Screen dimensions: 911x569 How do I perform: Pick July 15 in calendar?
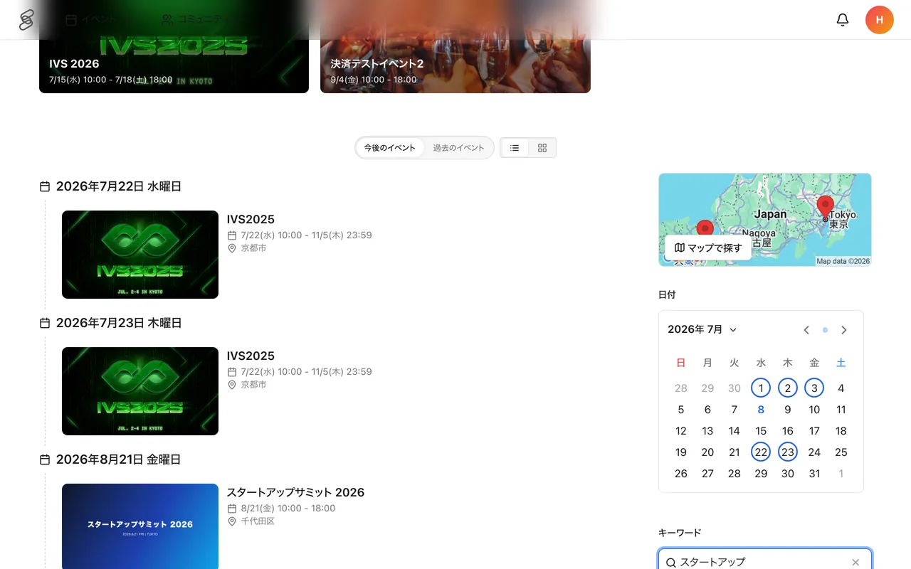pos(761,431)
